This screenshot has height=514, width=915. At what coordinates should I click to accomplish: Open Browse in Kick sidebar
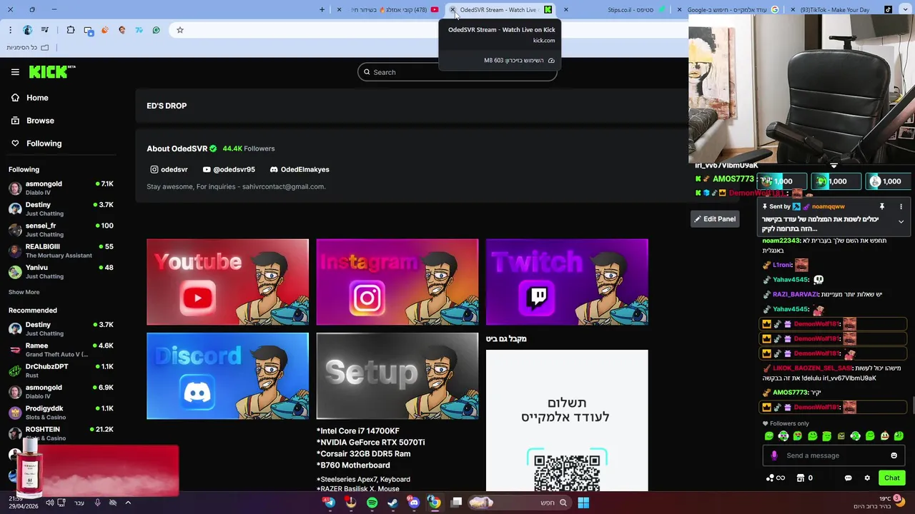(33, 121)
